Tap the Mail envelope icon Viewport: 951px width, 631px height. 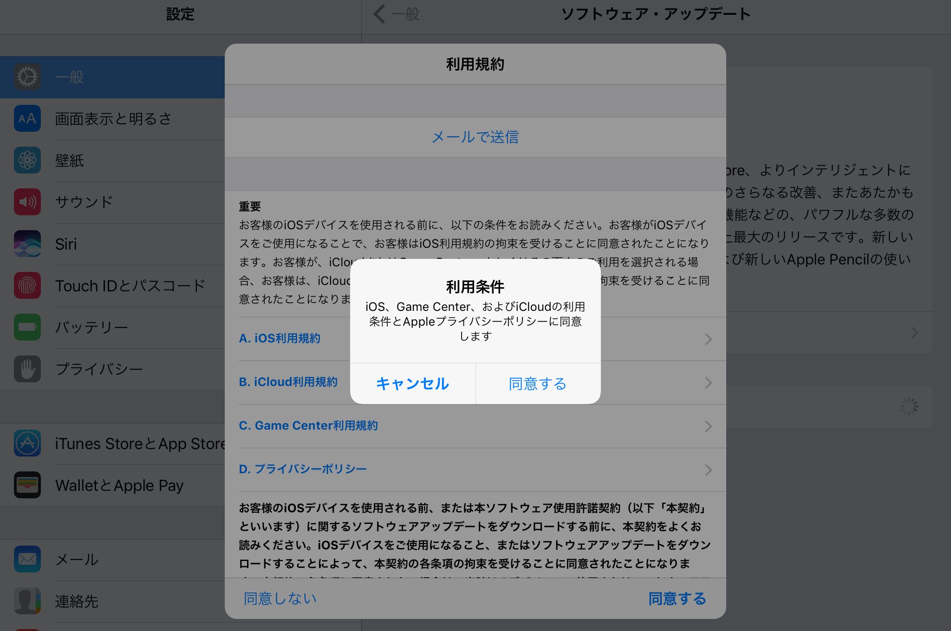click(27, 559)
